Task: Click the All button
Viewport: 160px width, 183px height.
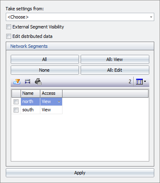Action: coord(45,59)
